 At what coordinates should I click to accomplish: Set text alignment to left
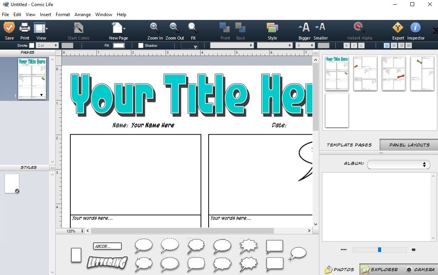pyautogui.click(x=387, y=46)
